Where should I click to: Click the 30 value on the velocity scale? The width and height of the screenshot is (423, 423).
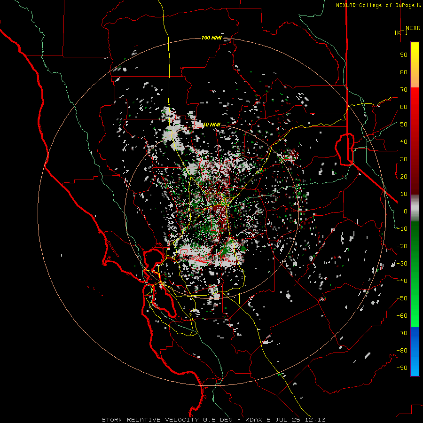(x=404, y=159)
